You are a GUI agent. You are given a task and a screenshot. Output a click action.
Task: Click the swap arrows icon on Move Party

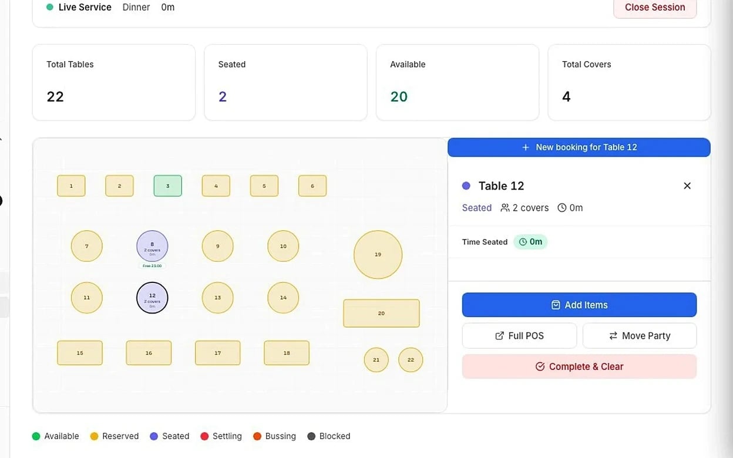[x=613, y=336]
